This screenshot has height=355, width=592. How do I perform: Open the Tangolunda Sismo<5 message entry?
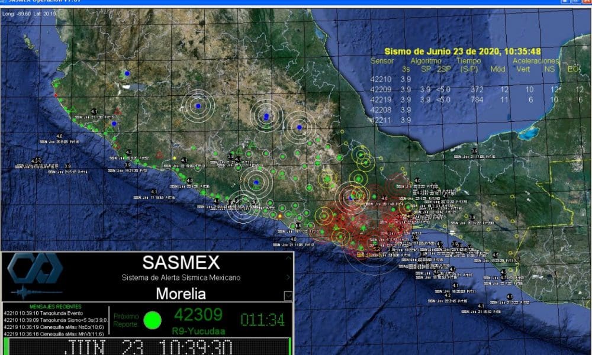click(x=54, y=320)
